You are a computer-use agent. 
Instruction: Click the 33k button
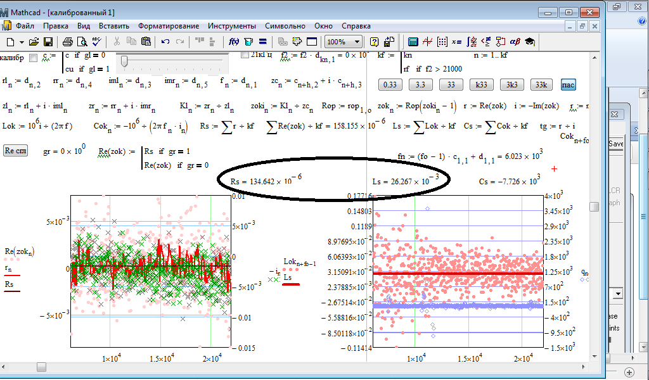541,85
